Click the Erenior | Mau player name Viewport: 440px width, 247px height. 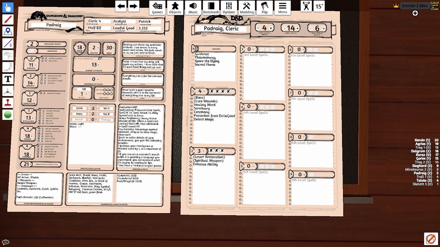click(x=415, y=6)
